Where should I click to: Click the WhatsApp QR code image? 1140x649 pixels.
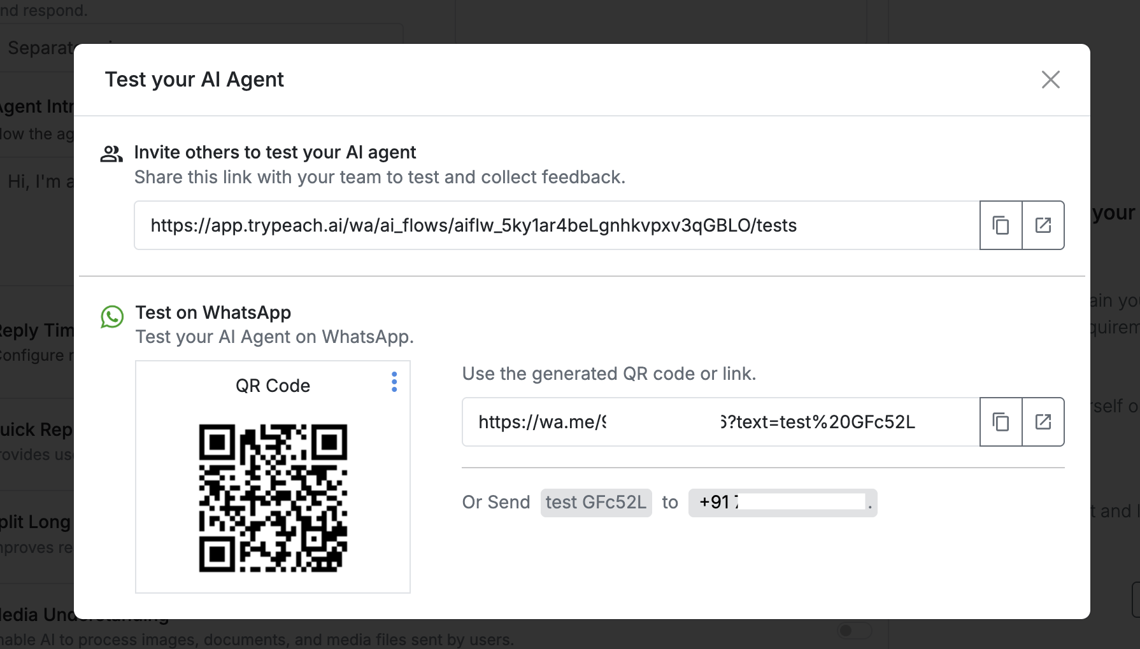point(273,498)
